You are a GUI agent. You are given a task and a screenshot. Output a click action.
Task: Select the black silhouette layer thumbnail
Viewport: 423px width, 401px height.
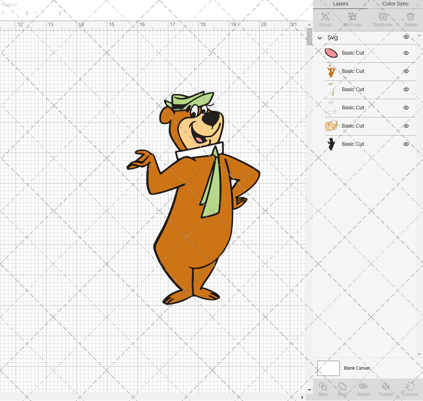pos(331,144)
